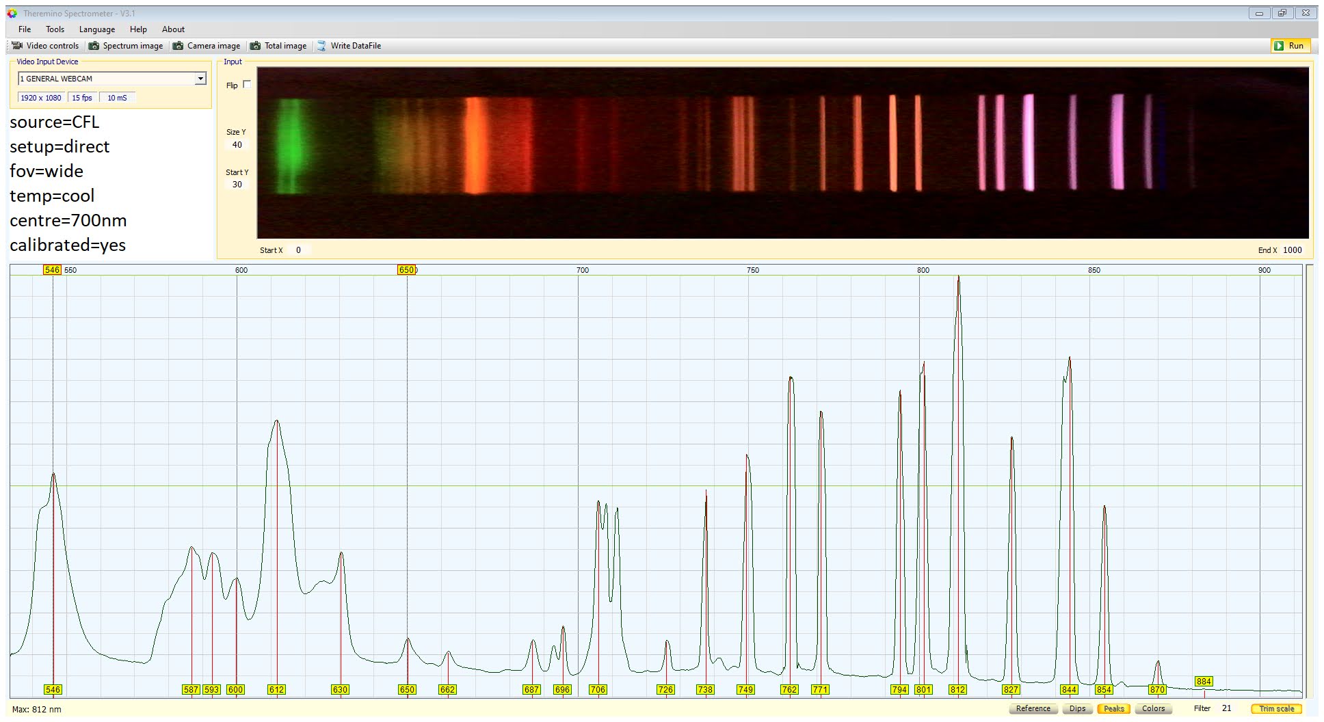The height and width of the screenshot is (722, 1324).
Task: Click the 762 peak label
Action: point(789,690)
